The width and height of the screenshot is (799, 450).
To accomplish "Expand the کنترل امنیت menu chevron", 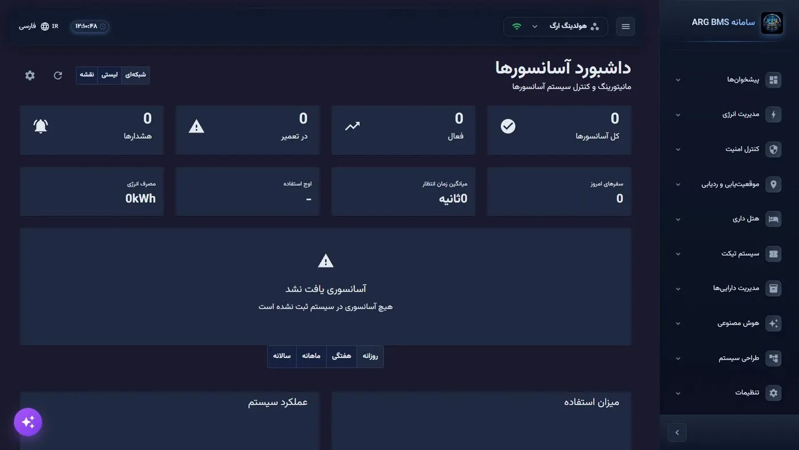I will tap(678, 150).
